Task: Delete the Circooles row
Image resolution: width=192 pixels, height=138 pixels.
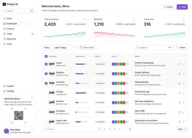Action: tap(180, 83)
